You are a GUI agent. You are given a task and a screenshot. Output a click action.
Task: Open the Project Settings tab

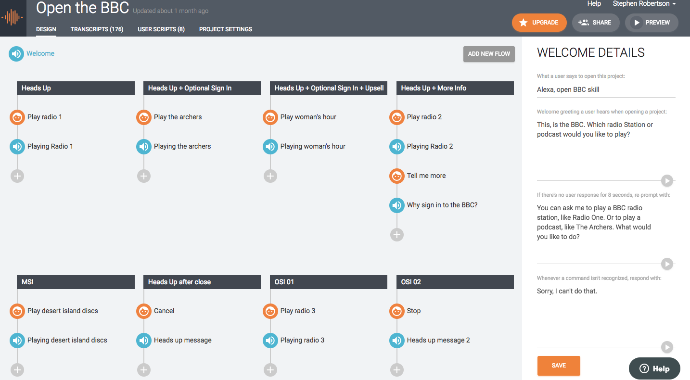pos(226,29)
